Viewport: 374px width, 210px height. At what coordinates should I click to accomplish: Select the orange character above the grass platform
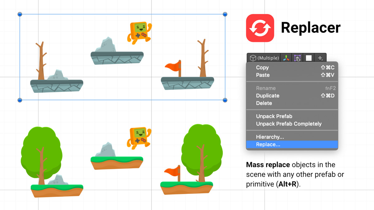(139, 138)
